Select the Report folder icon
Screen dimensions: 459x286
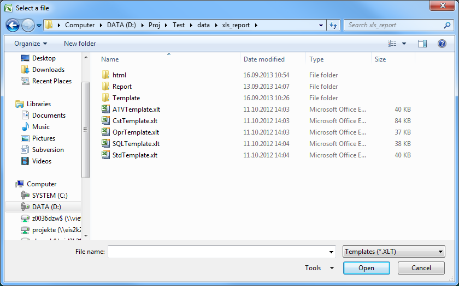click(105, 86)
